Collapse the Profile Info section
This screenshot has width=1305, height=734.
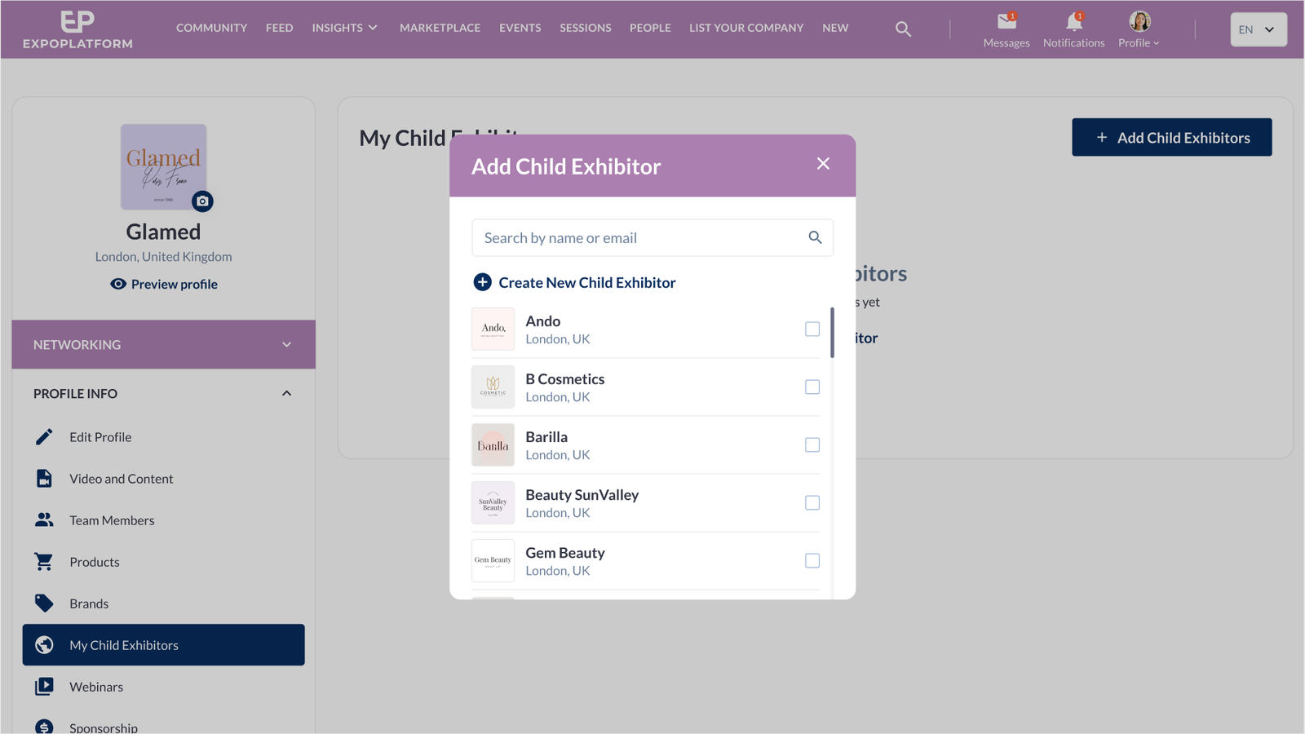coord(163,393)
